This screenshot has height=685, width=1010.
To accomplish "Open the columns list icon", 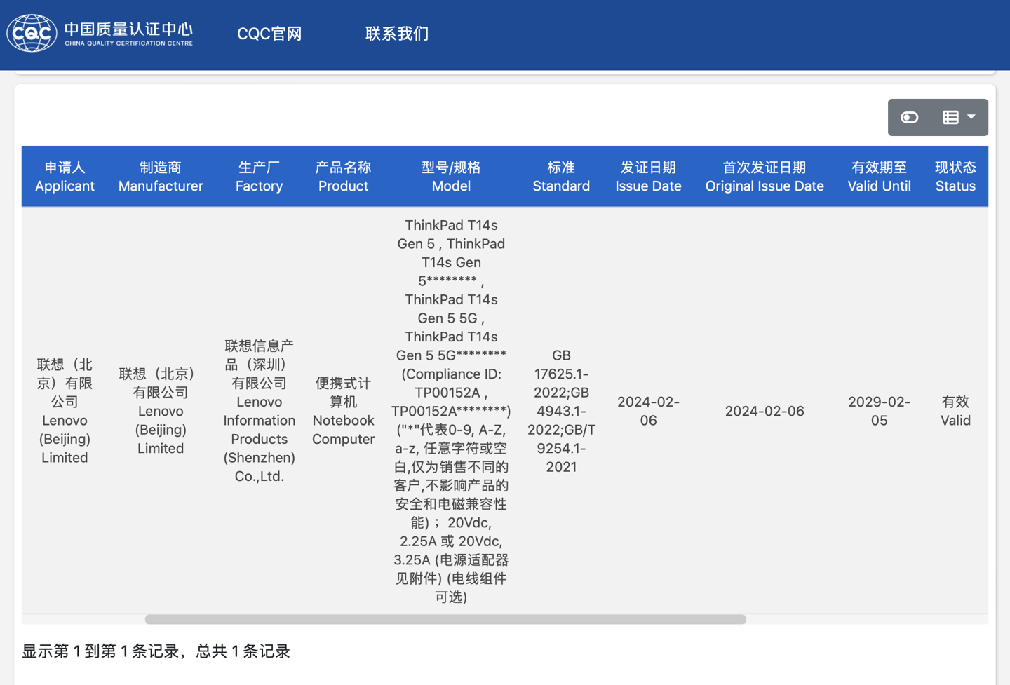I will (950, 118).
